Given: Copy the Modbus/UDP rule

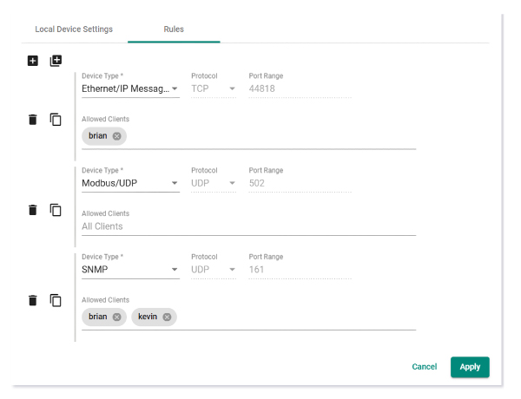Looking at the screenshot, I should pyautogui.click(x=56, y=210).
